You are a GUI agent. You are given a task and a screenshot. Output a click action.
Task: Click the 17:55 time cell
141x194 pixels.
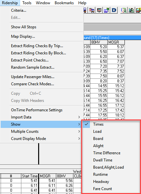coord(99,115)
